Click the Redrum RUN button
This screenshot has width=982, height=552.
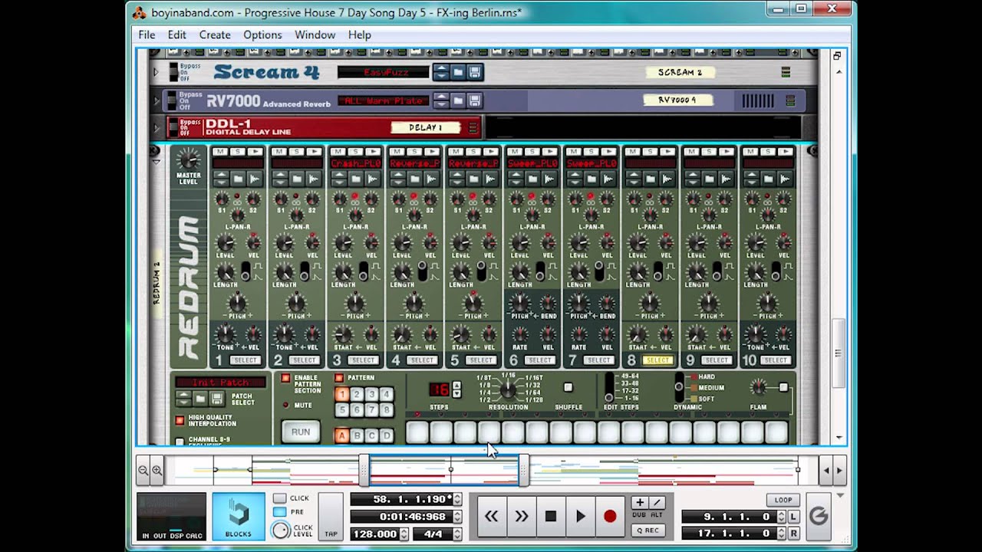[301, 432]
